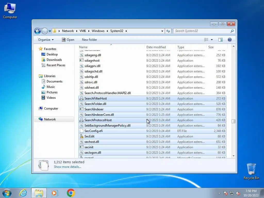The image size is (264, 198).
Task: Click the SearchProtocolHost icon
Action: pyautogui.click(x=81, y=120)
